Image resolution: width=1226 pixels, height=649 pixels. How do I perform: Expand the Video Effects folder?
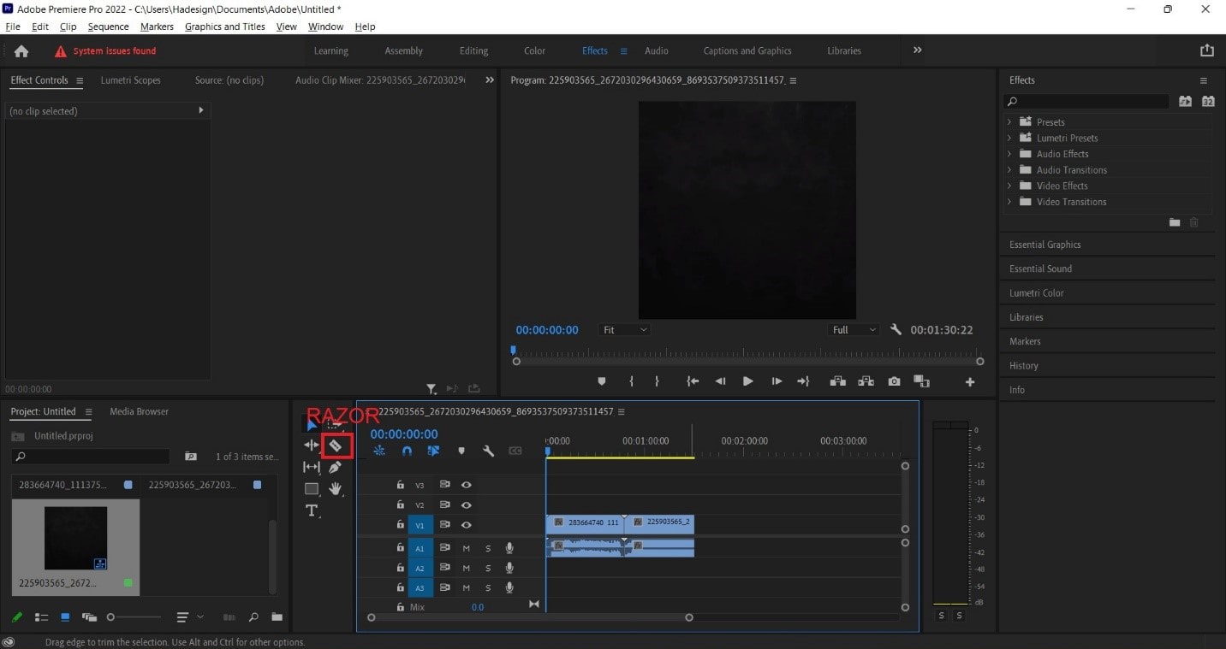point(1009,186)
